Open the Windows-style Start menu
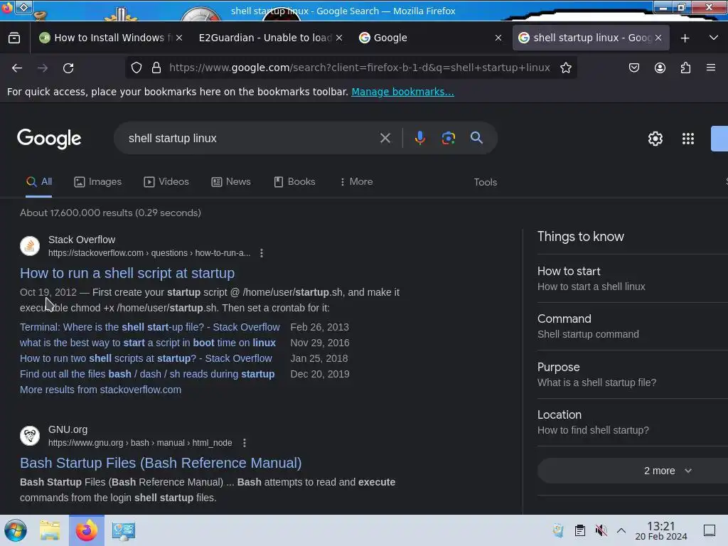The image size is (728, 546). tap(16, 530)
